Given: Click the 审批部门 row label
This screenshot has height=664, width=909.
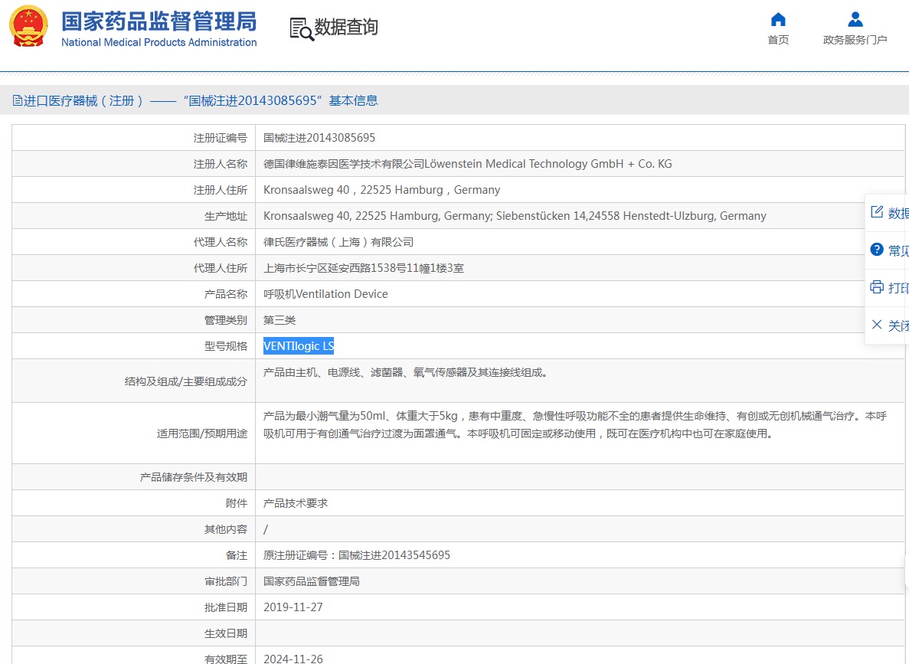Looking at the screenshot, I should tap(225, 581).
